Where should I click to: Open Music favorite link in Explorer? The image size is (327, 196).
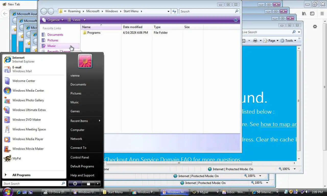pyautogui.click(x=51, y=46)
